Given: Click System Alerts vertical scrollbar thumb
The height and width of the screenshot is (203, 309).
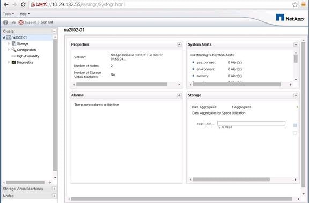Looking at the screenshot, I should tap(296, 58).
